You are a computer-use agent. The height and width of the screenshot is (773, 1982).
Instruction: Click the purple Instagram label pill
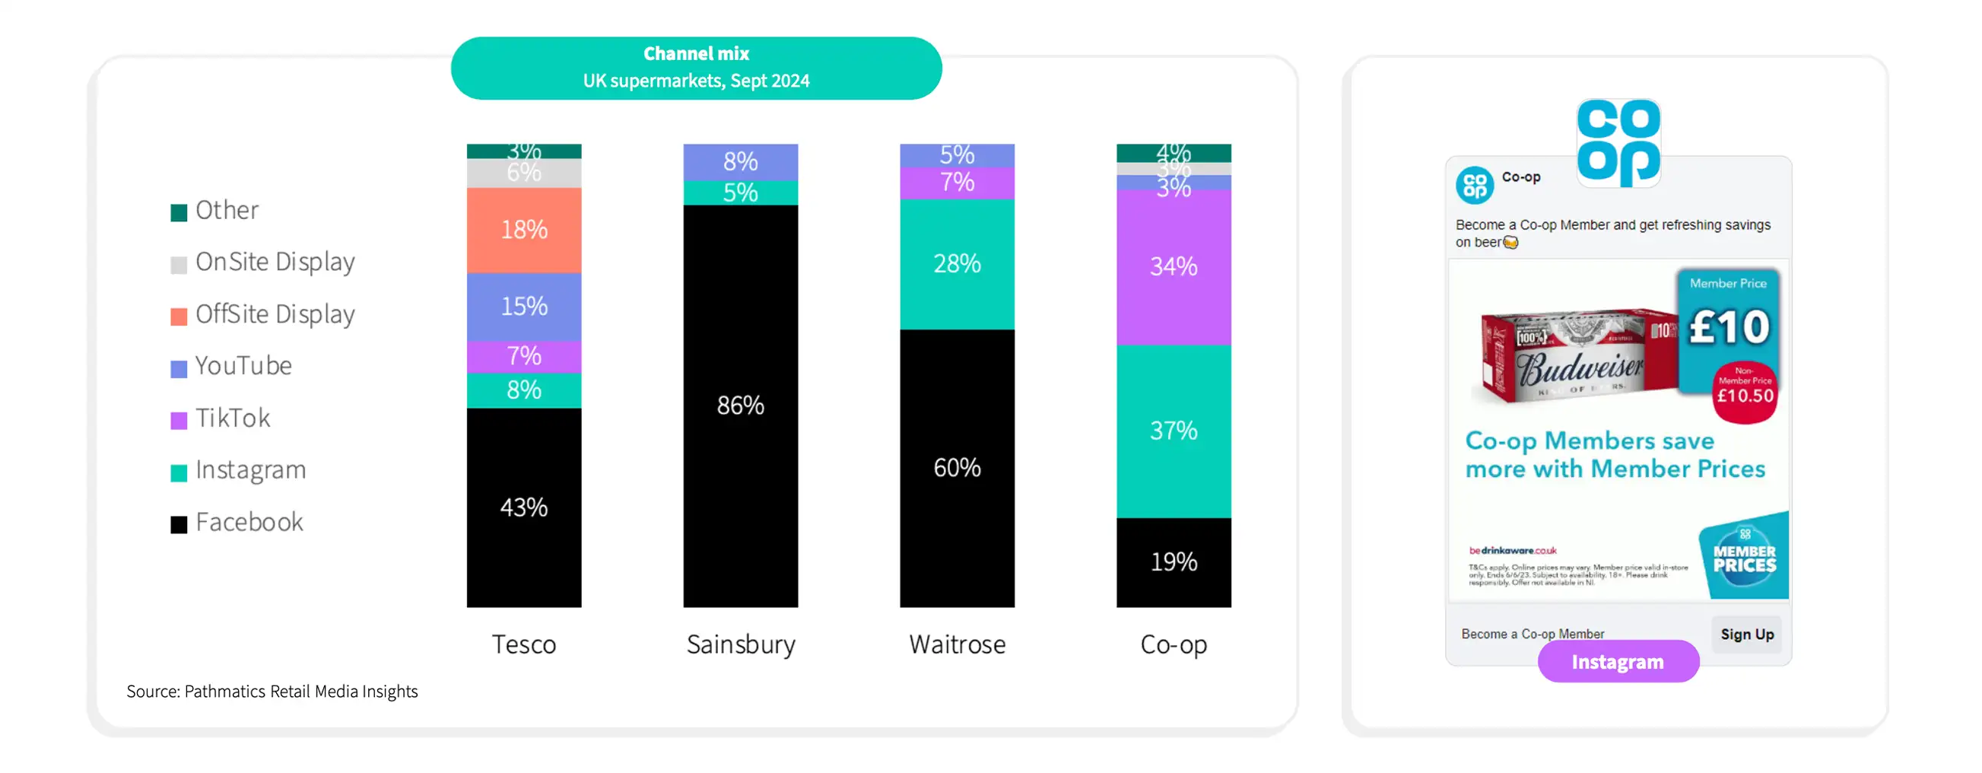pyautogui.click(x=1617, y=661)
